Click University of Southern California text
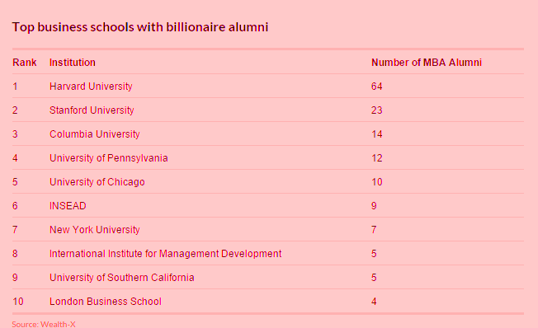This screenshot has height=328, width=538. click(x=122, y=278)
